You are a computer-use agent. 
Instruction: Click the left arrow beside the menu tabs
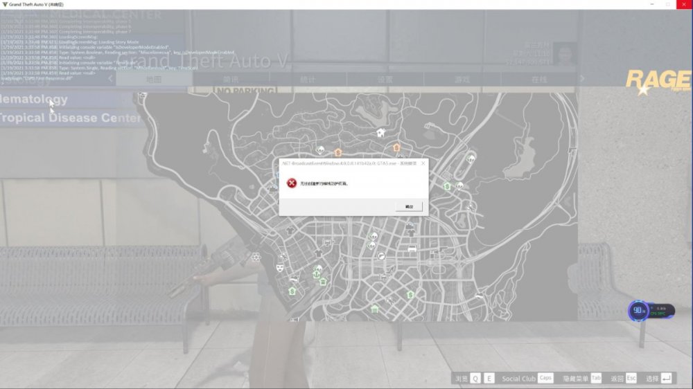109,79
